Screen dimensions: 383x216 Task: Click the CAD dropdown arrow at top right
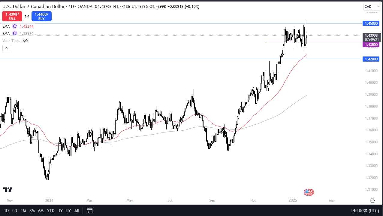click(378, 6)
